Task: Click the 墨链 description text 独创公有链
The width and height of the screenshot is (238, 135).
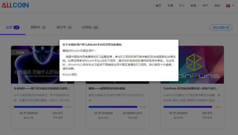Action: tap(116, 98)
